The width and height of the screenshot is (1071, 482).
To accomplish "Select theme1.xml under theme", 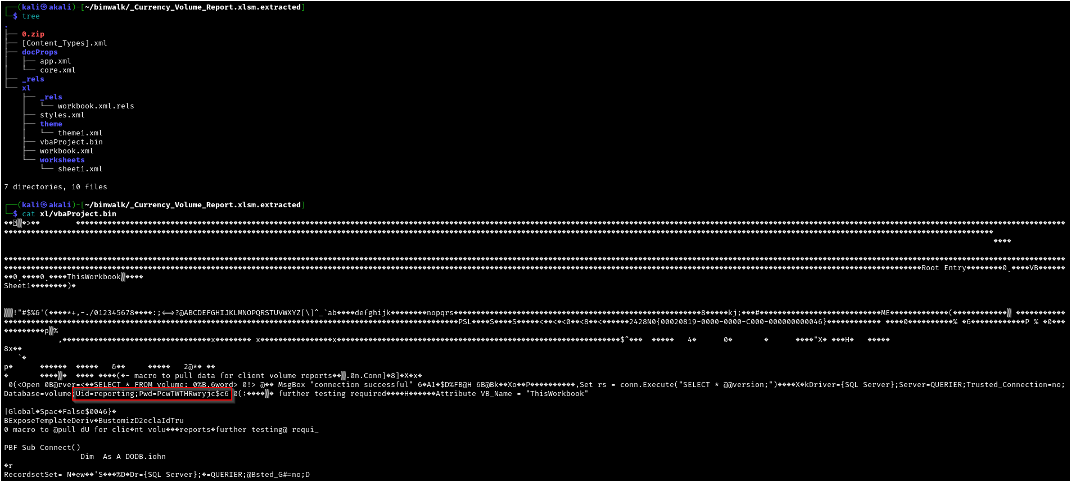I will point(80,133).
